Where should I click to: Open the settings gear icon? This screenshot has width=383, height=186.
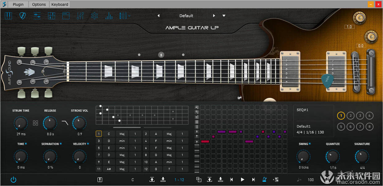95,16
